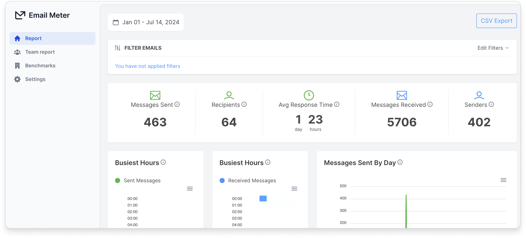Go to Team report
Viewport: 526px width, 238px height.
40,52
